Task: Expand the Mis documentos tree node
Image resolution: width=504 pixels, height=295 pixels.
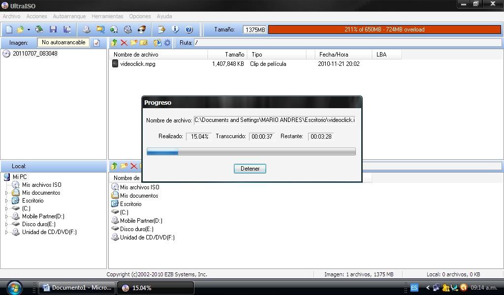Action: click(x=6, y=193)
